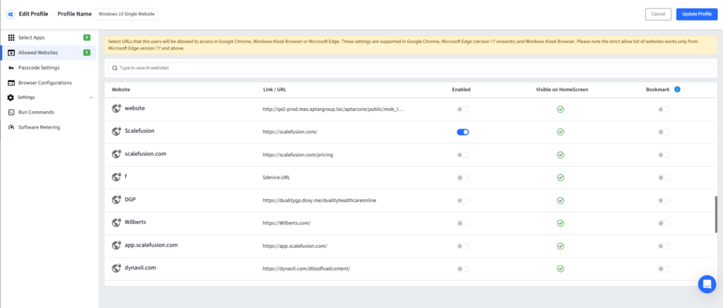Viewport: 723px width, 308px height.
Task: Click the website list vertical scrollbar
Action: pyautogui.click(x=716, y=215)
